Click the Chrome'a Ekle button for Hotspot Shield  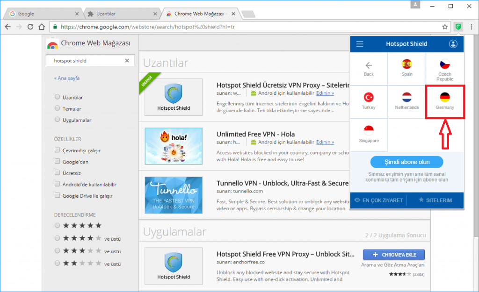point(393,254)
